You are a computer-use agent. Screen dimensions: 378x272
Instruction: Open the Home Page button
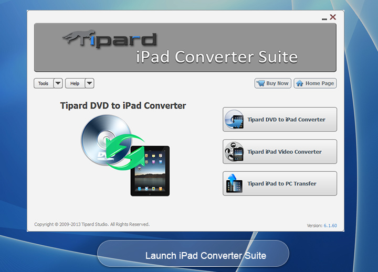coord(315,83)
